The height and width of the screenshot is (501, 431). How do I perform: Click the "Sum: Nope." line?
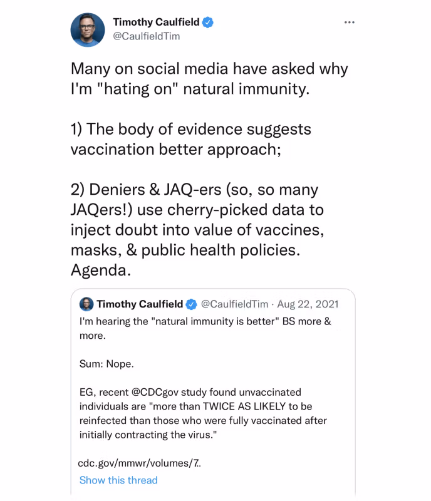pos(106,363)
